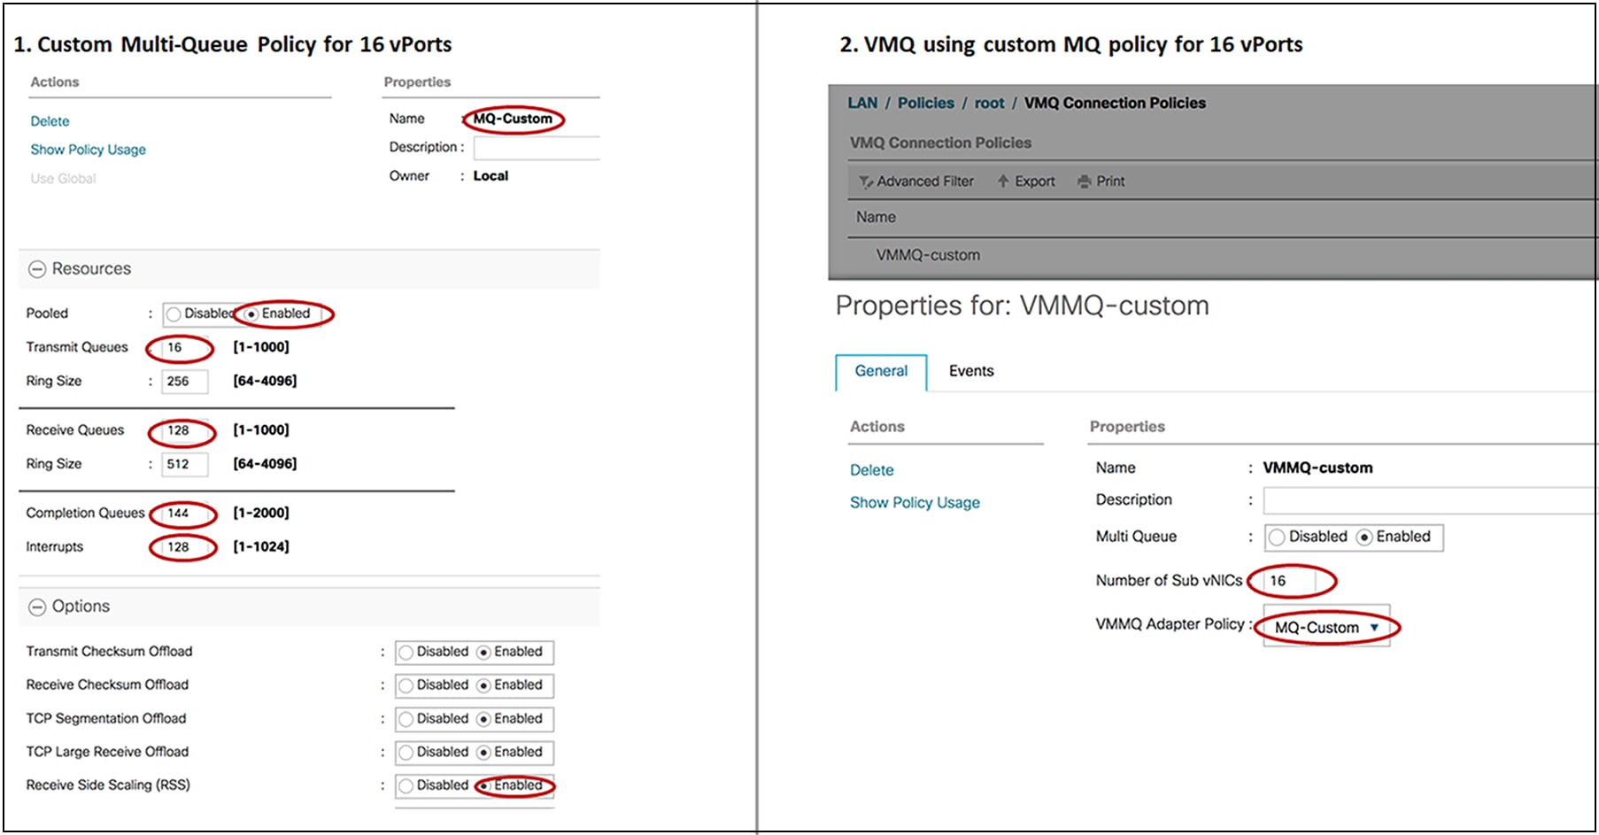Select Pooled Disabled radio button
The height and width of the screenshot is (835, 1599).
tap(174, 314)
